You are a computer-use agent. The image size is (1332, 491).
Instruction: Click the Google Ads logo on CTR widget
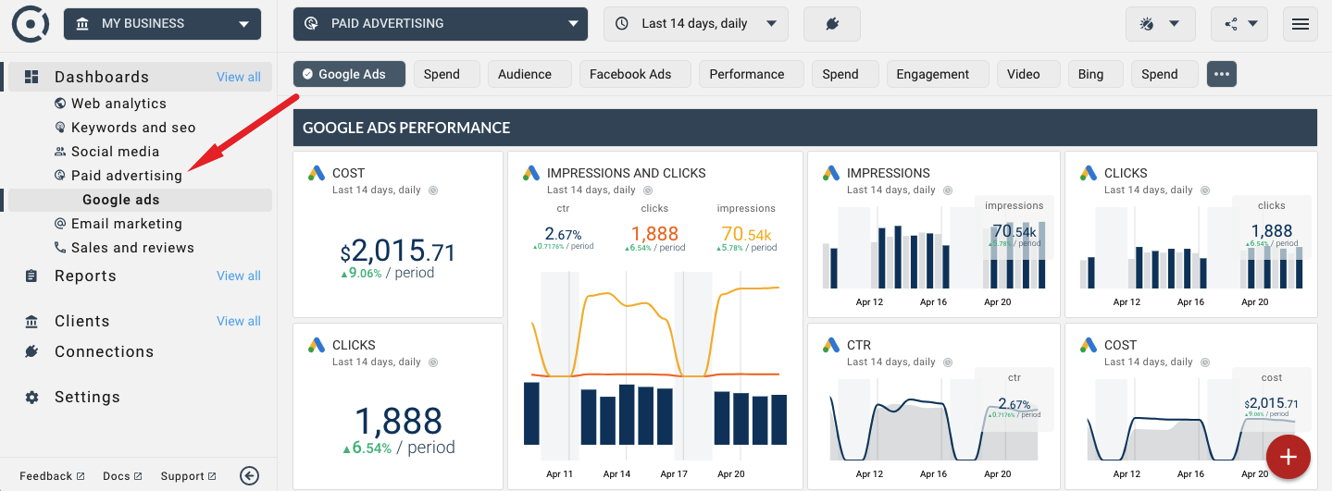(x=830, y=345)
